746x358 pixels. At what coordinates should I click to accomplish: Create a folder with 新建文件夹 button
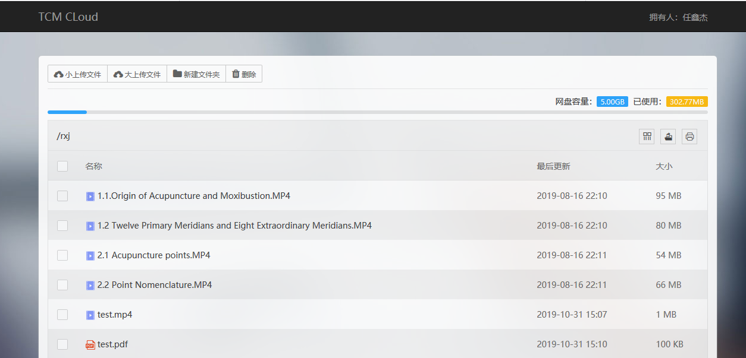point(196,74)
